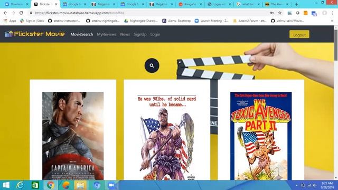Select the '98lbs. of solid nerd' poster

[x=167, y=137]
